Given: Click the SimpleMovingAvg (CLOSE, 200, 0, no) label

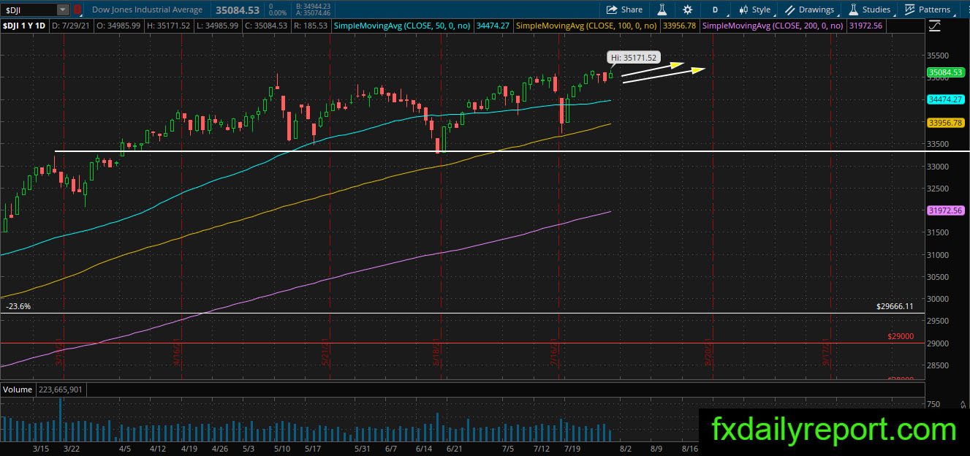Looking at the screenshot, I should click(772, 26).
